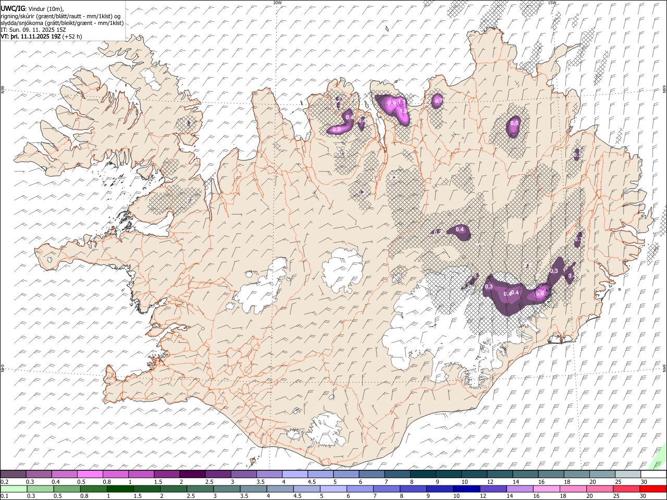Click the 'IT: Sun. 09. 11. 2025 15Z' line
This screenshot has height=500, width=667.
click(33, 30)
